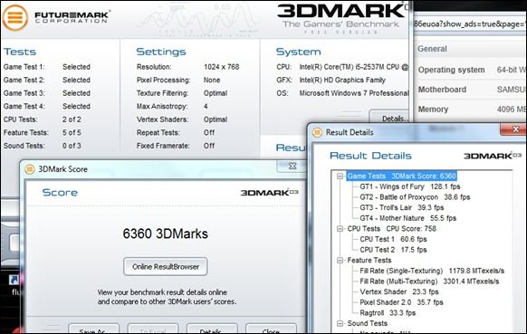Screen dimensions: 527x334
Task: Select GT3 - Troll's Lair row
Action: pyautogui.click(x=402, y=207)
